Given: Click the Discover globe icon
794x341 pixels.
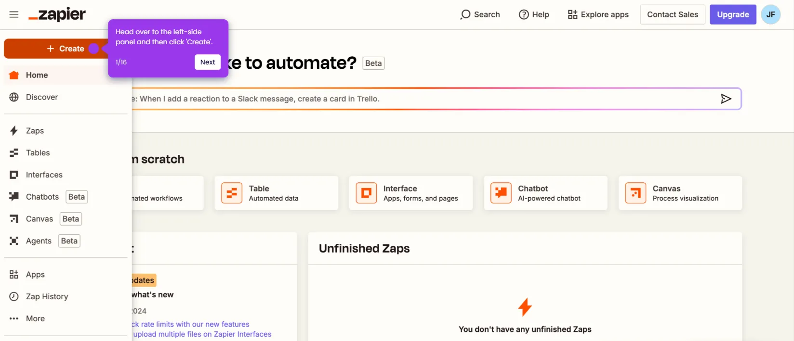Looking at the screenshot, I should pos(14,97).
